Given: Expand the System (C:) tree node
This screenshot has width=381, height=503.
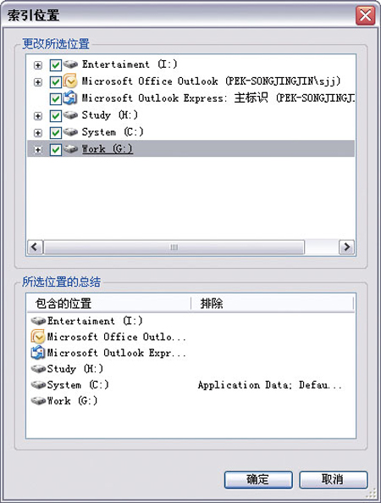Looking at the screenshot, I should [38, 133].
